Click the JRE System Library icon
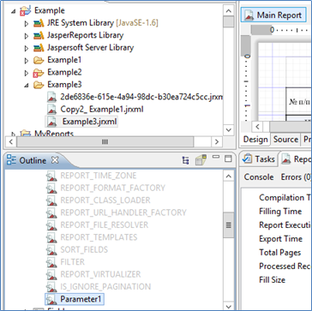The height and width of the screenshot is (311, 312). [39, 23]
